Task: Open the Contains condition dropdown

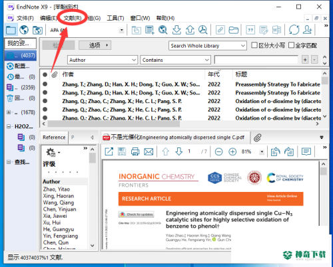Action: [175, 60]
